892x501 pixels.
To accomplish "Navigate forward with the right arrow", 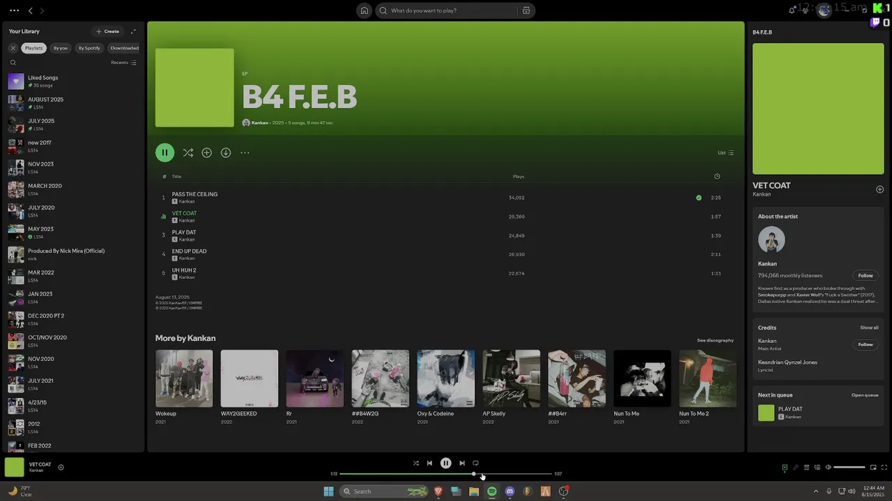I will pos(42,10).
